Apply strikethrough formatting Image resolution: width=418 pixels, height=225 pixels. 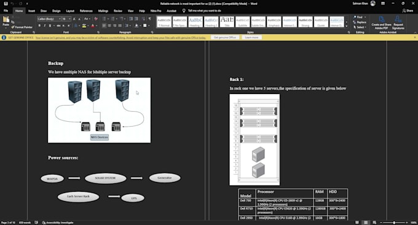click(x=58, y=26)
